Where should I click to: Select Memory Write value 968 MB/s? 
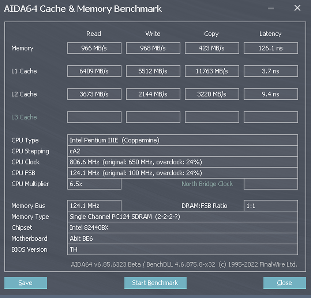click(x=153, y=48)
